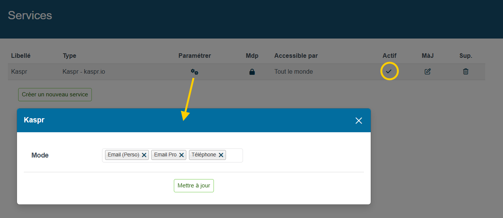Delete the Kaspr service via trash icon
The width and height of the screenshot is (503, 218).
click(466, 72)
